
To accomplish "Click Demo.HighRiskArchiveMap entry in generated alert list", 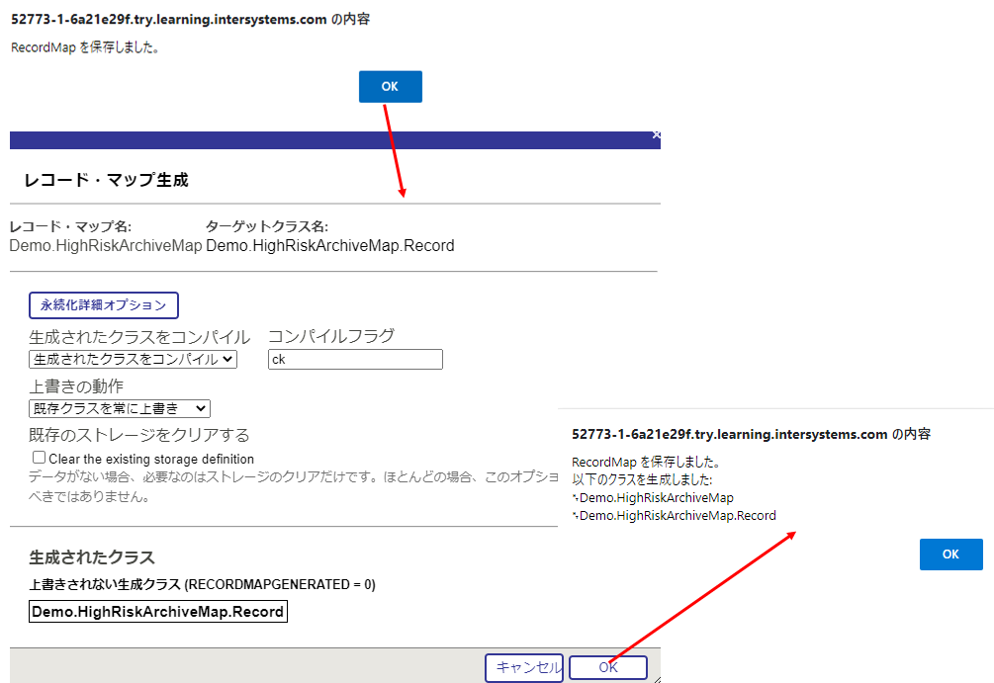I will pyautogui.click(x=656, y=497).
